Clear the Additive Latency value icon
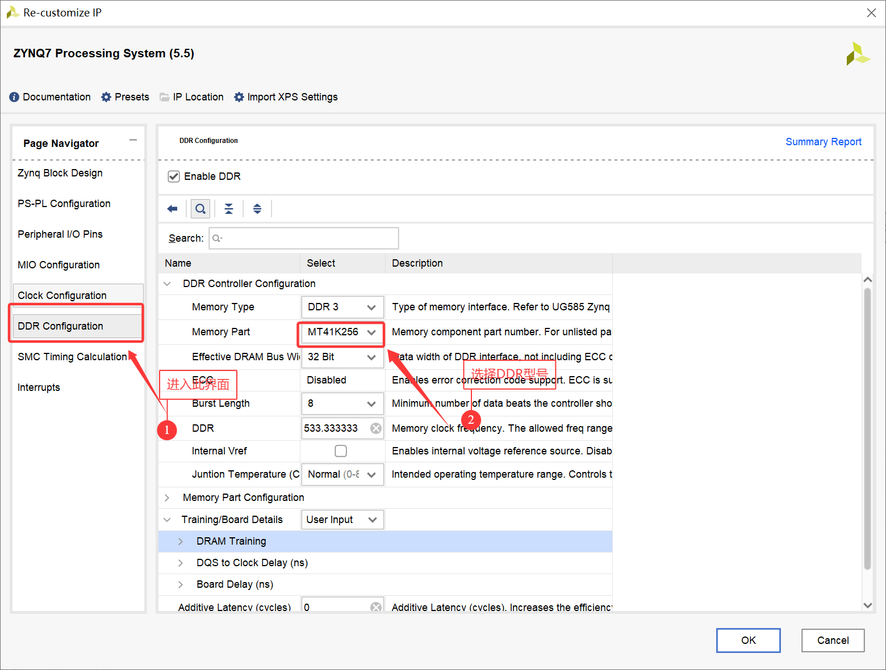 pos(376,606)
